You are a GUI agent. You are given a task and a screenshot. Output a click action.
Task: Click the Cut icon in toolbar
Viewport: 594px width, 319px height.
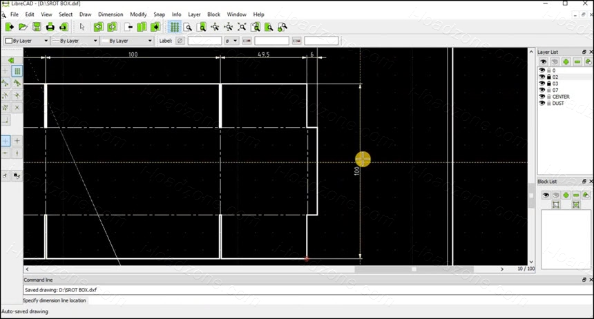pos(128,27)
